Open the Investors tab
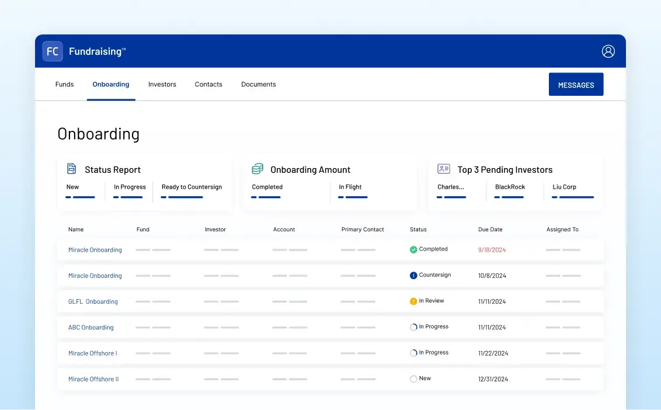This screenshot has width=661, height=410. (162, 84)
